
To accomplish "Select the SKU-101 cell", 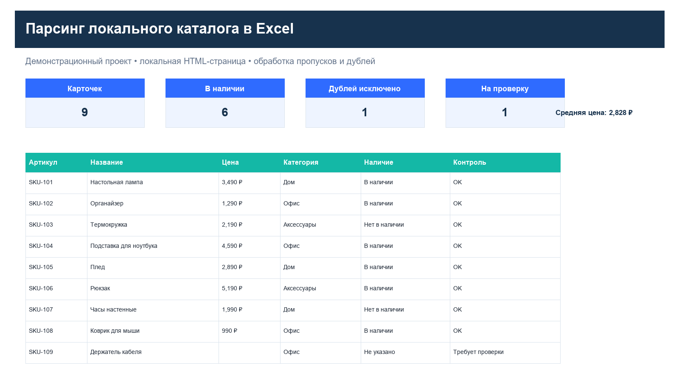I will pos(56,183).
